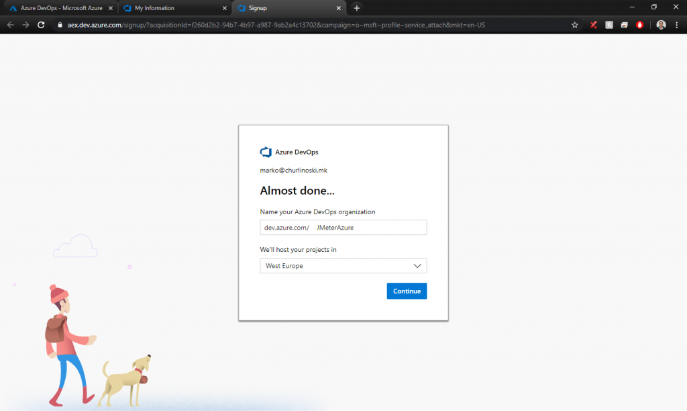
Task: Click the 'Almost done...' heading
Action: click(297, 190)
